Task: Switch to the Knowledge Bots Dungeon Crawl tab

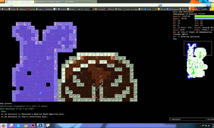Action: [49, 2]
